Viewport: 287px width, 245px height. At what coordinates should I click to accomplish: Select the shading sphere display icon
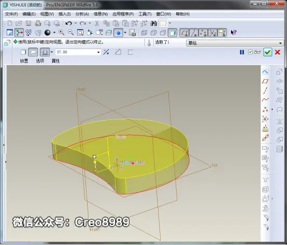tap(48, 33)
